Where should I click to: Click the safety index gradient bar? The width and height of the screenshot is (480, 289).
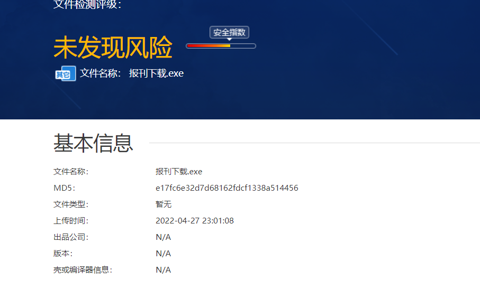tap(221, 46)
